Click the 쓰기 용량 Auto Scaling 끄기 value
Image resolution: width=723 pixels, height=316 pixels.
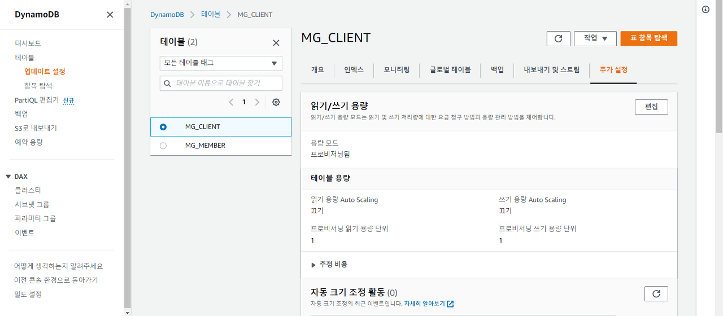tap(505, 210)
